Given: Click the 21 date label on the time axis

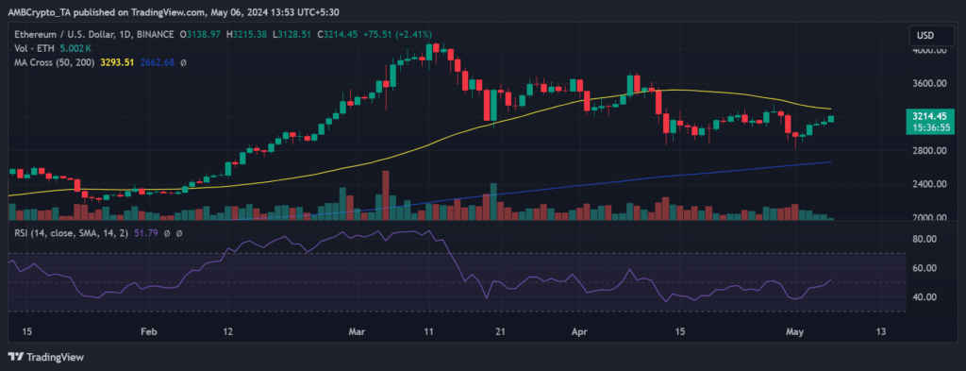Looking at the screenshot, I should (x=500, y=331).
